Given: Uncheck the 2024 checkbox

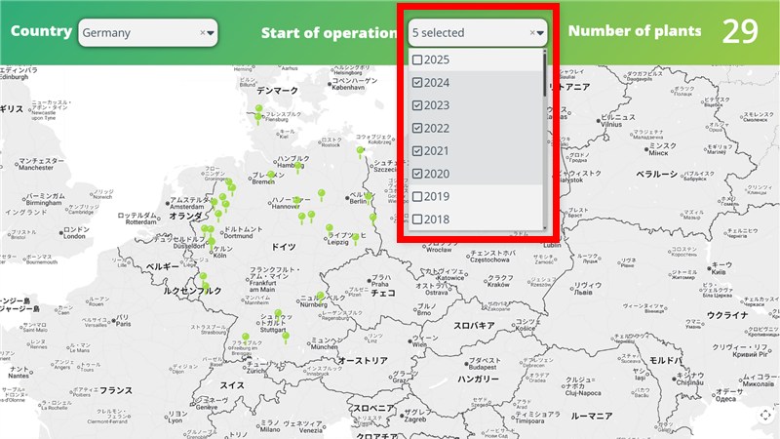Looking at the screenshot, I should [x=417, y=83].
